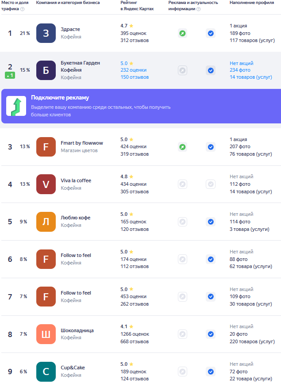Click the gray advertising icon for Шоколадница
281x387 pixels.
coord(182,334)
